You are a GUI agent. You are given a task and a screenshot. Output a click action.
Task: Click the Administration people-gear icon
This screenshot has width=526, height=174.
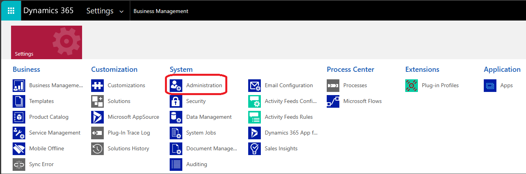pyautogui.click(x=176, y=86)
